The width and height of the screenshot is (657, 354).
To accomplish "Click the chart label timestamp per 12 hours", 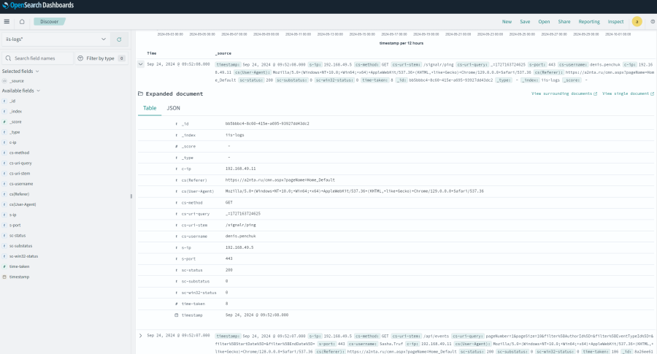I will point(401,43).
